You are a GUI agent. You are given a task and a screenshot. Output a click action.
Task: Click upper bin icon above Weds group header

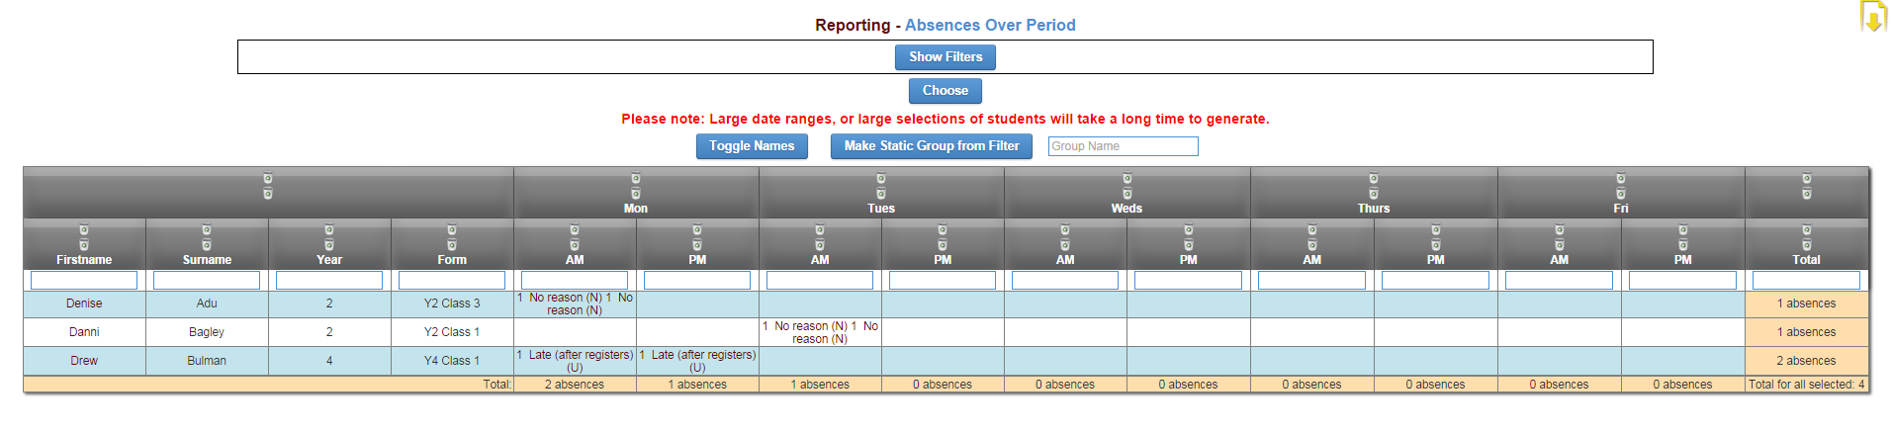click(1126, 179)
